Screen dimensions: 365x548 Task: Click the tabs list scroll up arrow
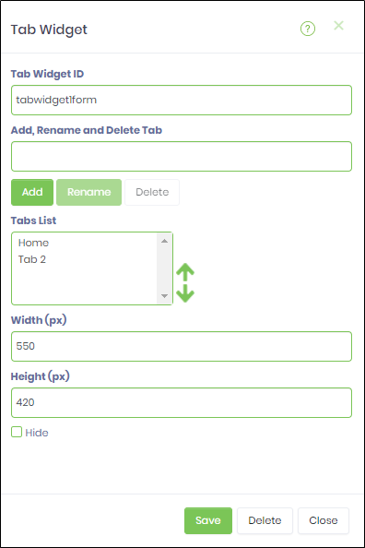pos(164,241)
